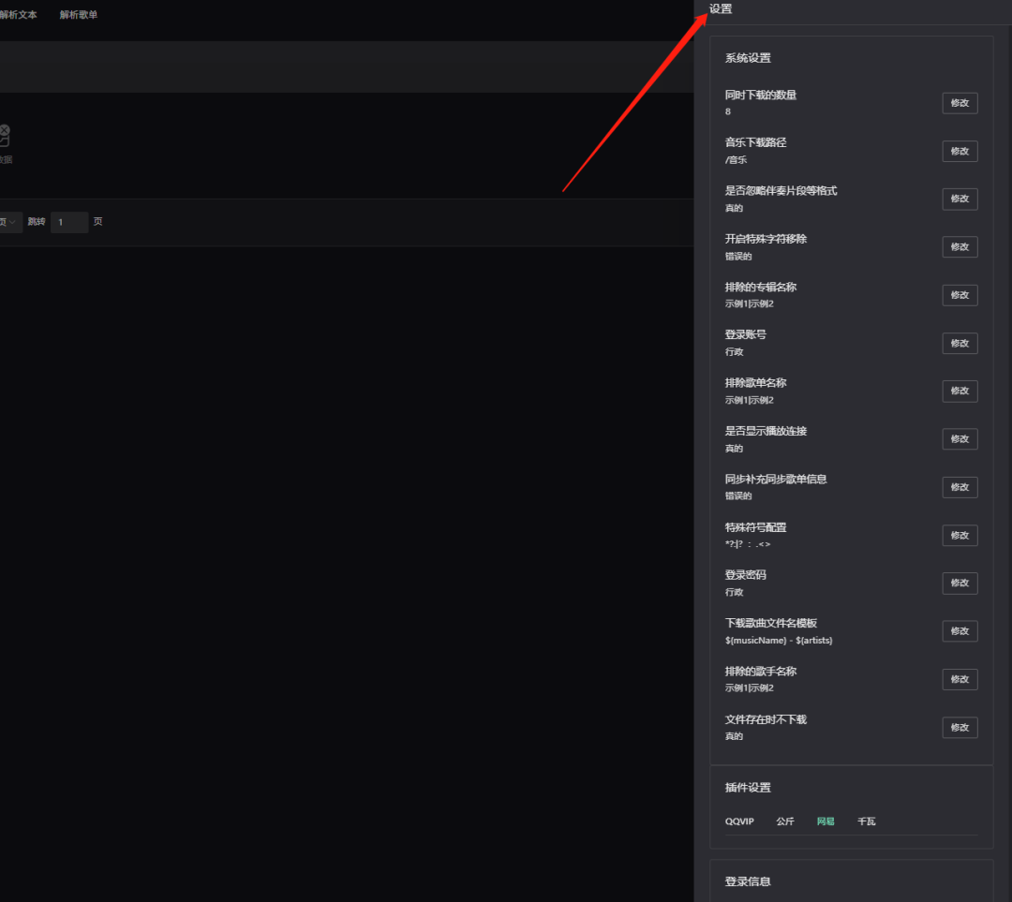1012x902 pixels.
Task: Modify the 文件存在时不下载 setting
Action: (x=960, y=728)
